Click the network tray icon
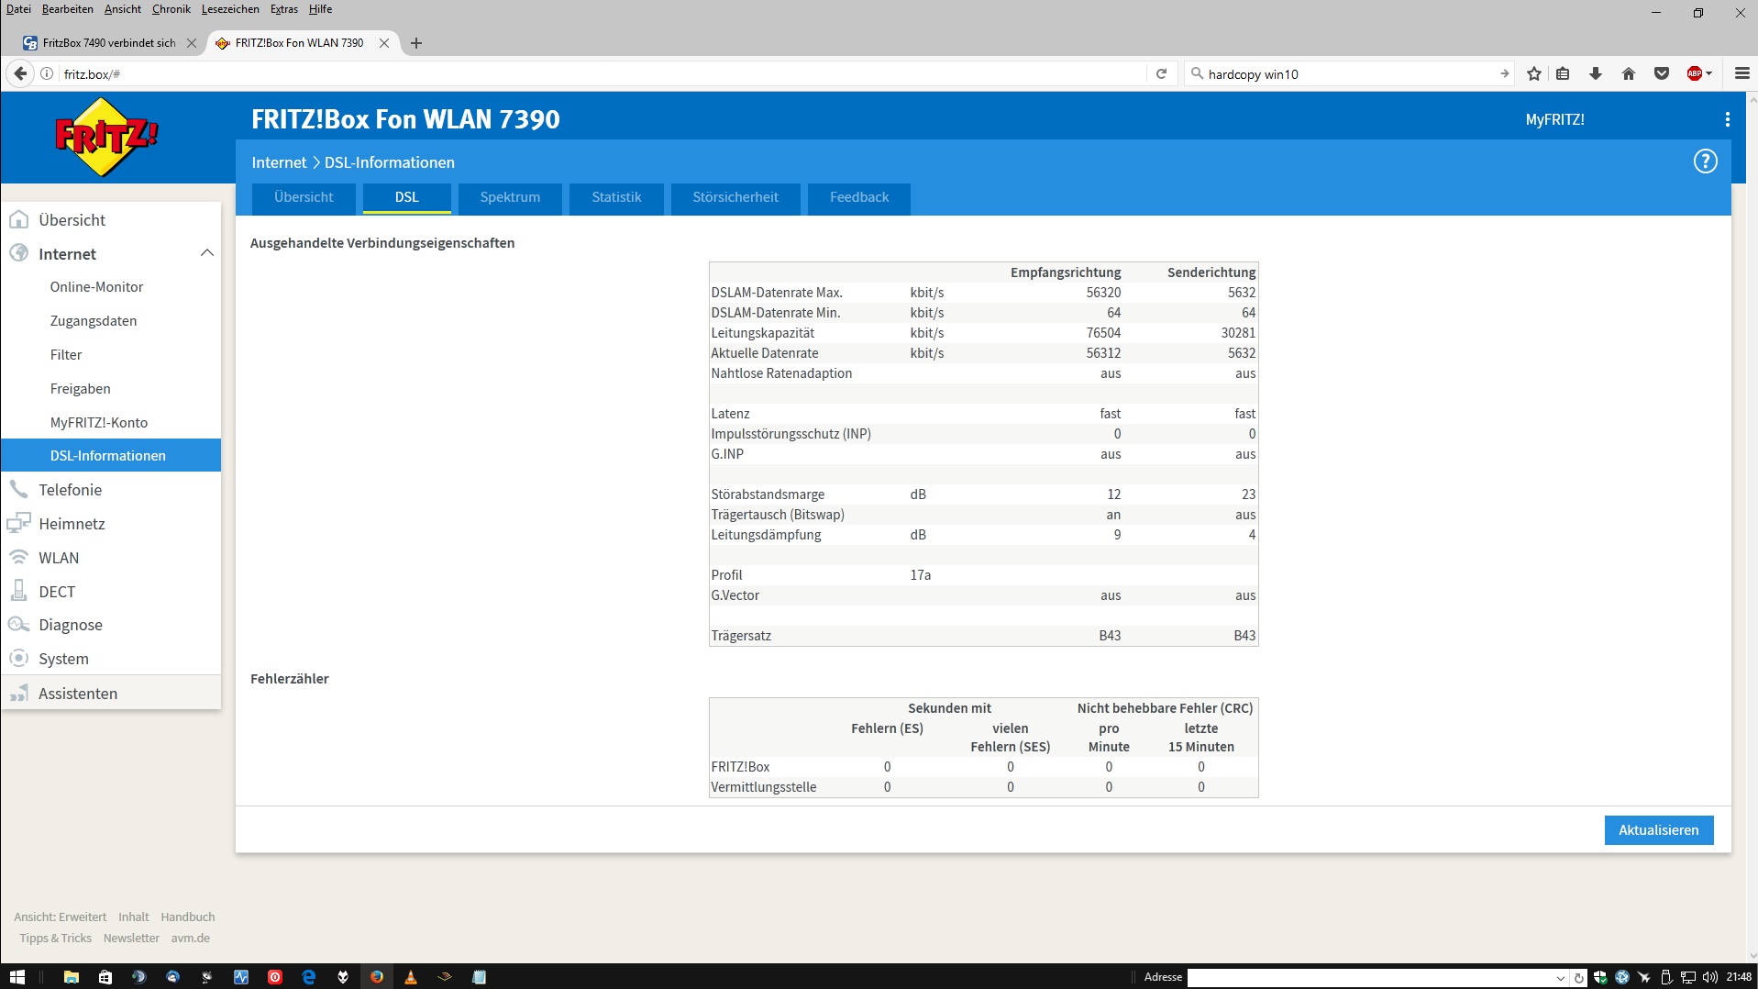This screenshot has height=989, width=1758. [1687, 977]
